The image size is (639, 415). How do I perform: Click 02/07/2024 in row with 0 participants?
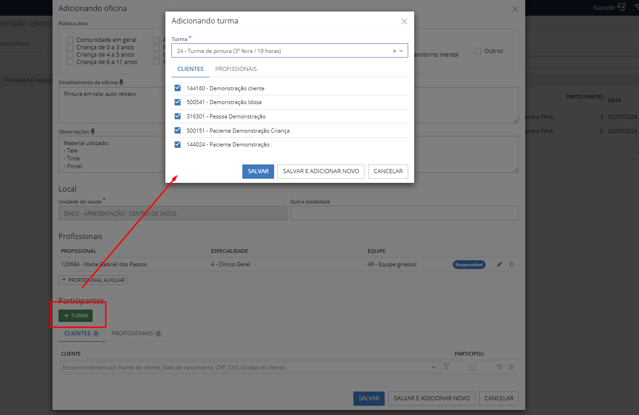622,131
